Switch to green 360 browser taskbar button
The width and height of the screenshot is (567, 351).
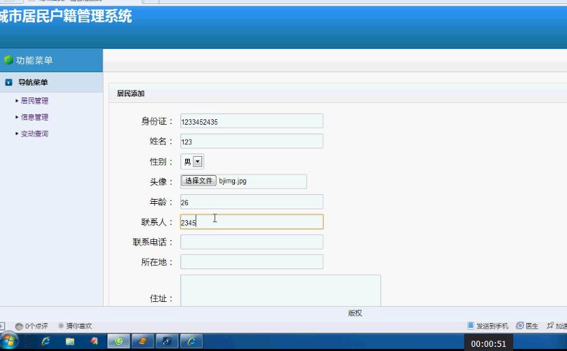tap(118, 341)
